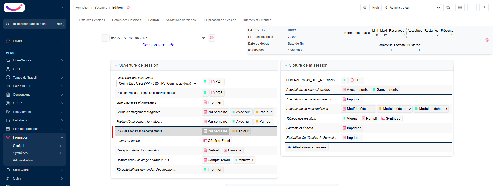The height and width of the screenshot is (186, 493).
Task: Click the Sessions breadcrumb link
Action: (101, 8)
